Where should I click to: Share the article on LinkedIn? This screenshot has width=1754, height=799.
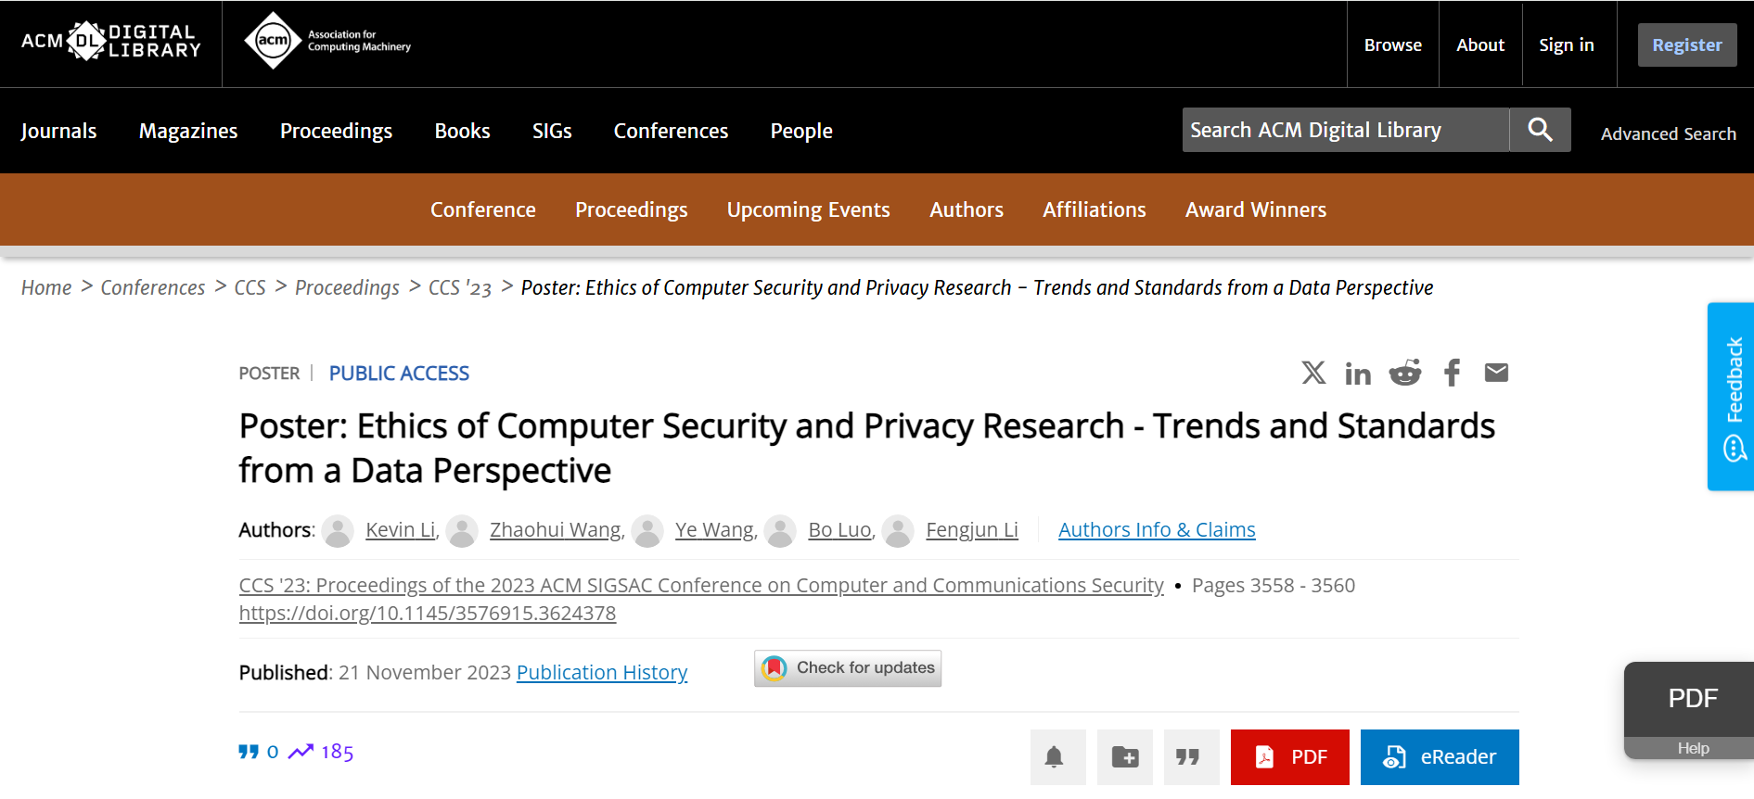tap(1358, 373)
